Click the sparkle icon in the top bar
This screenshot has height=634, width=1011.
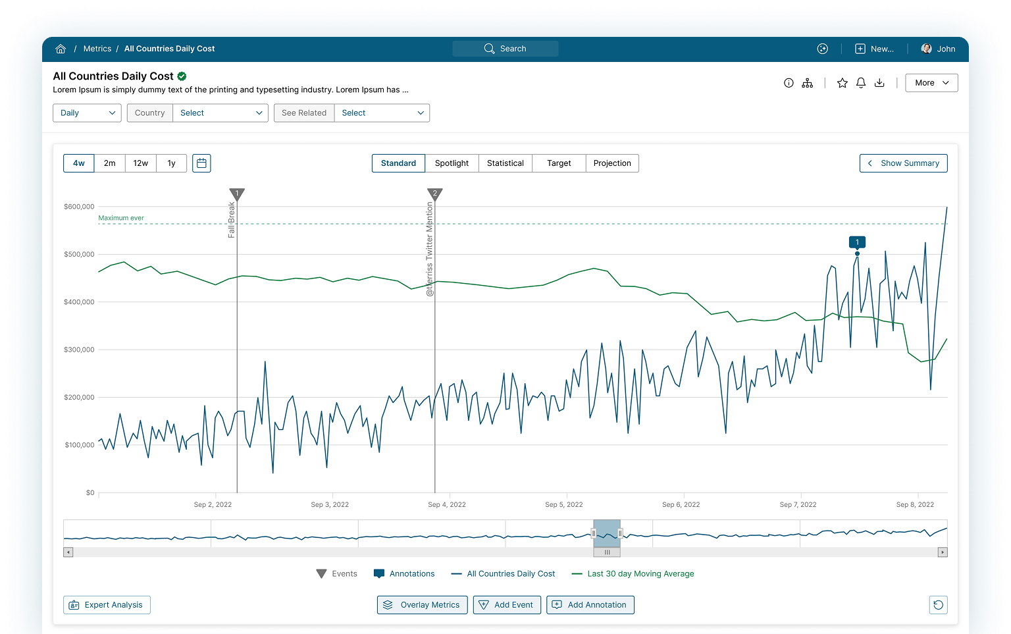click(823, 48)
